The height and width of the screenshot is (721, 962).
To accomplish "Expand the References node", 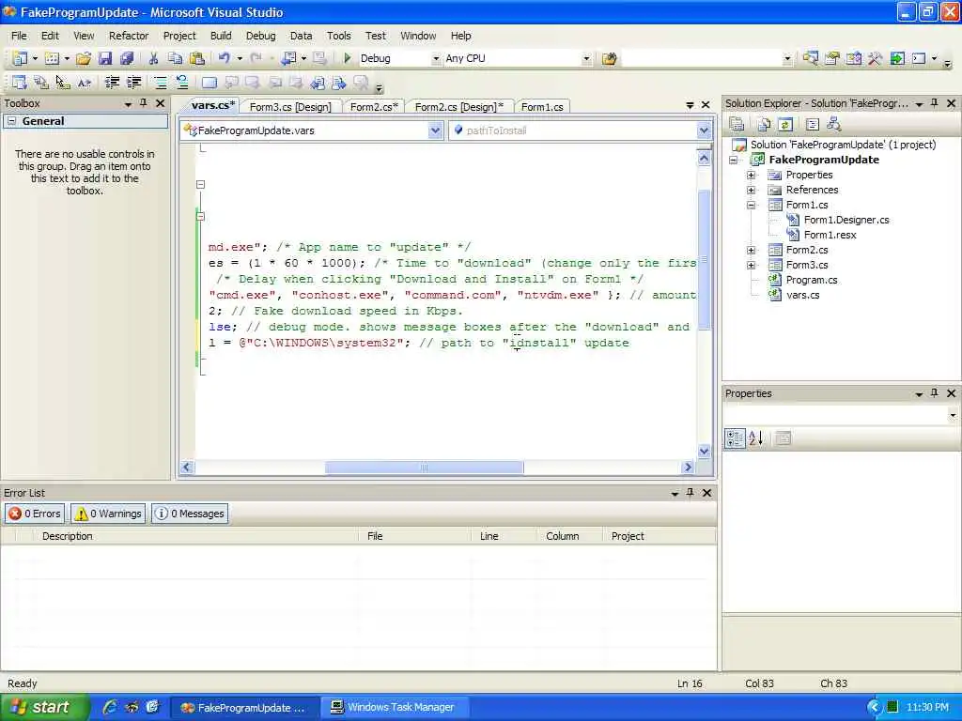I will point(751,190).
